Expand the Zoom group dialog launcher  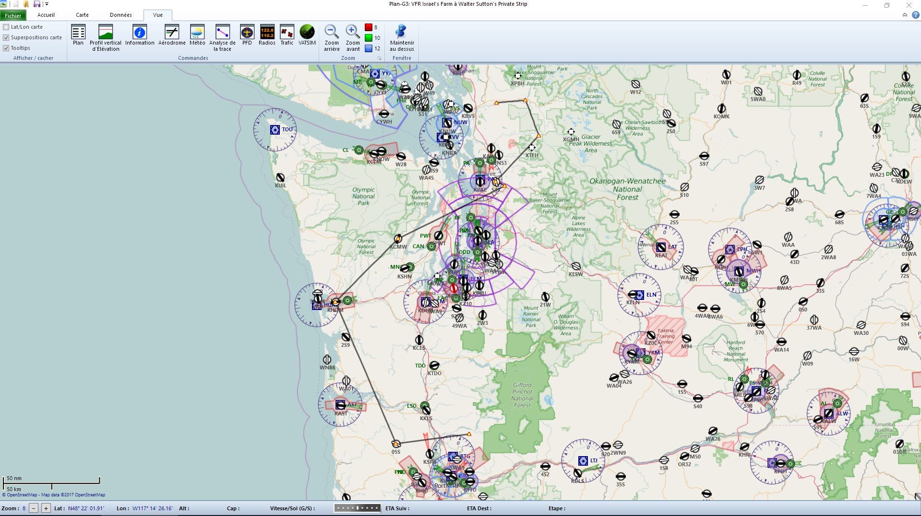(x=379, y=58)
